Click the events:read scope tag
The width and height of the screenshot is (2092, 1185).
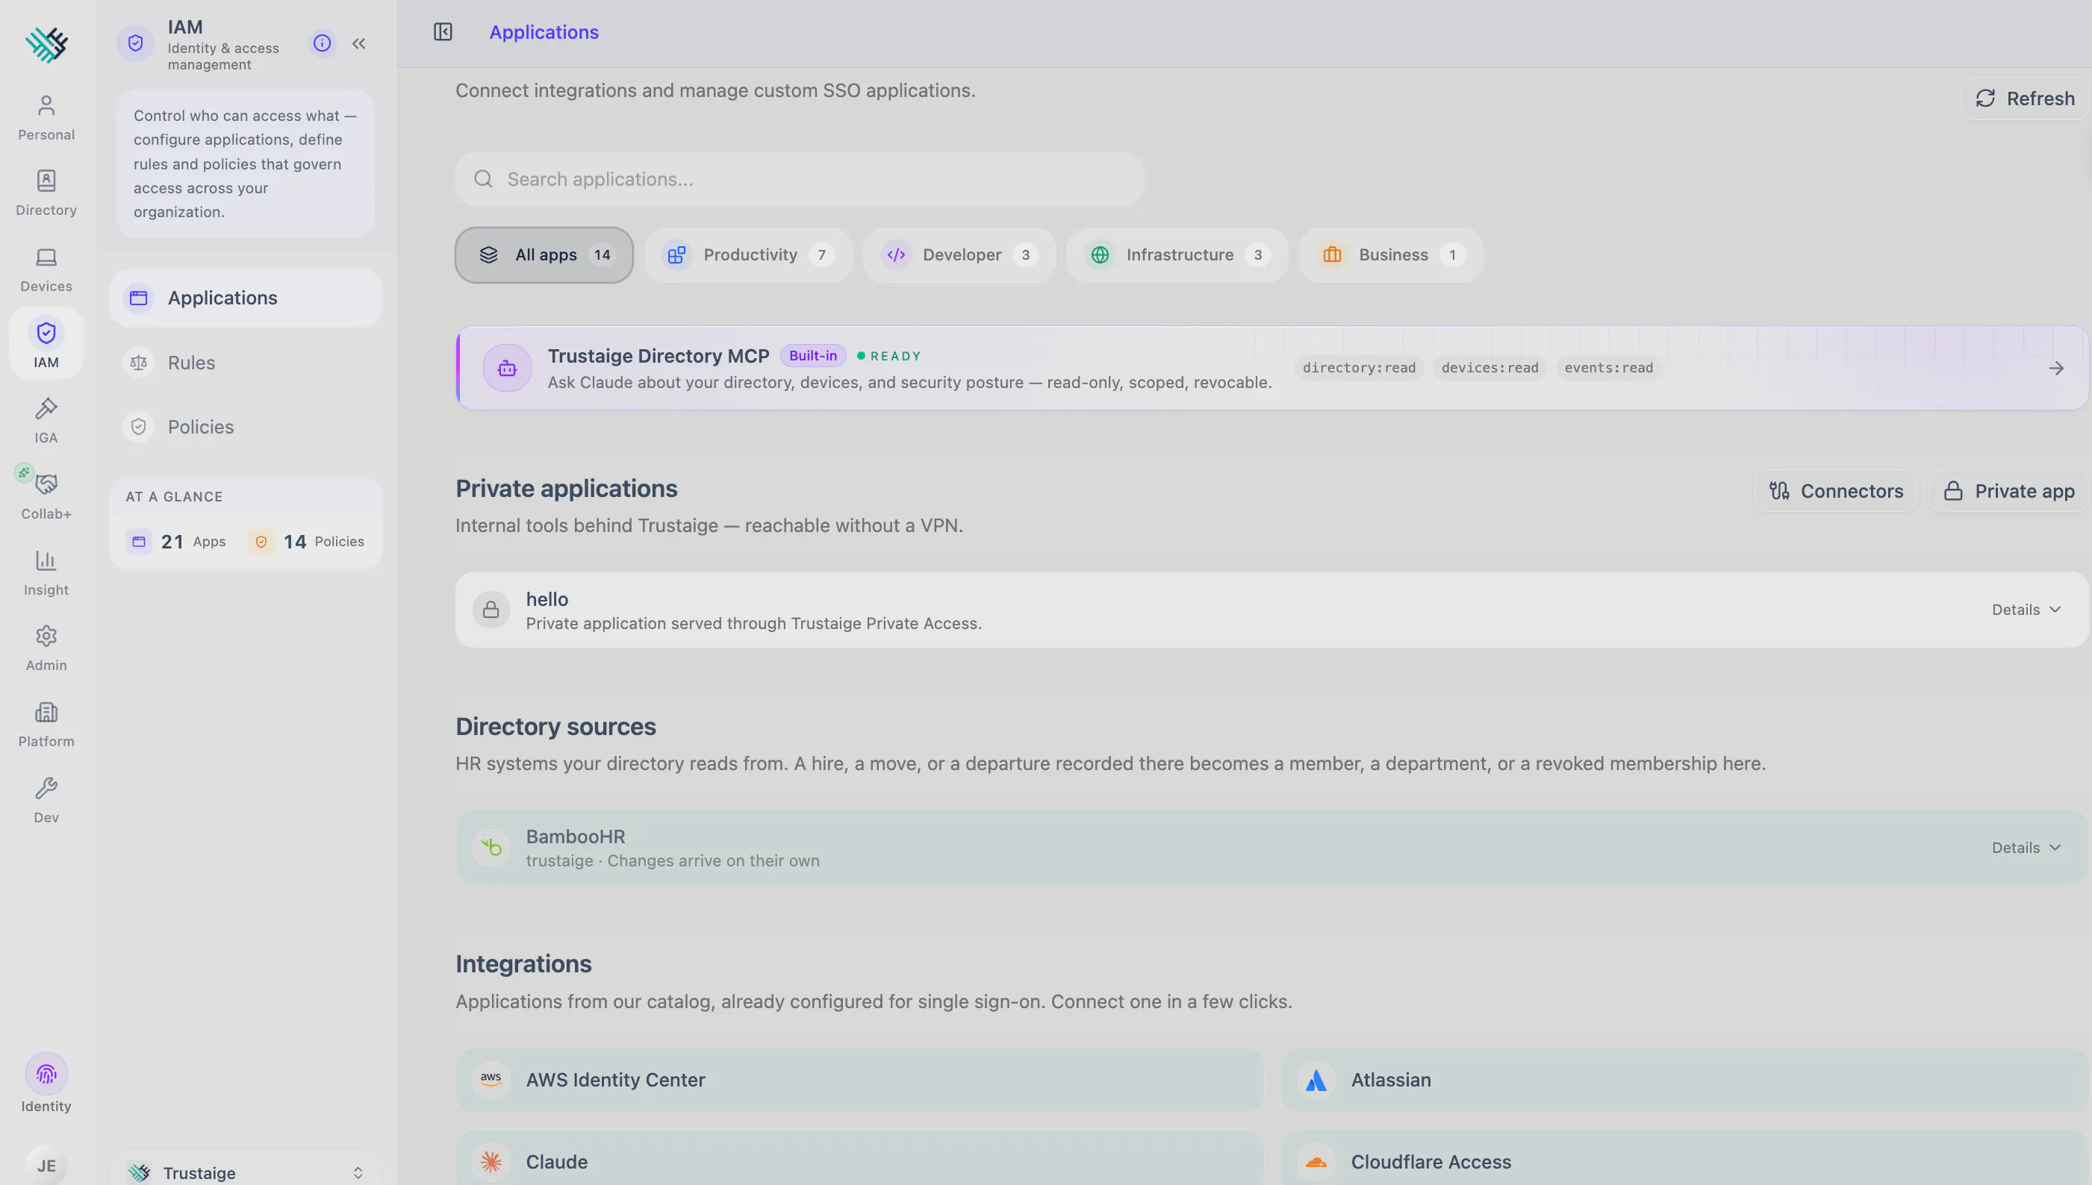(1609, 368)
